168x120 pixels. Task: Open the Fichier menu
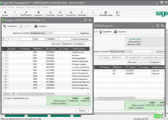coord(3,7)
